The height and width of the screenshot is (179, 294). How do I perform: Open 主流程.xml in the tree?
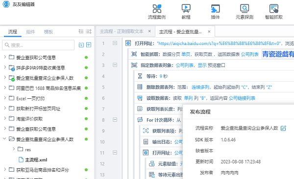(36, 160)
